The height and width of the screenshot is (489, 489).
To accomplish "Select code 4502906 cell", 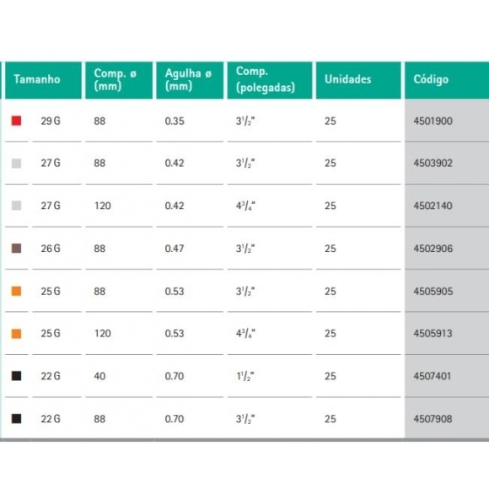I will (x=447, y=248).
